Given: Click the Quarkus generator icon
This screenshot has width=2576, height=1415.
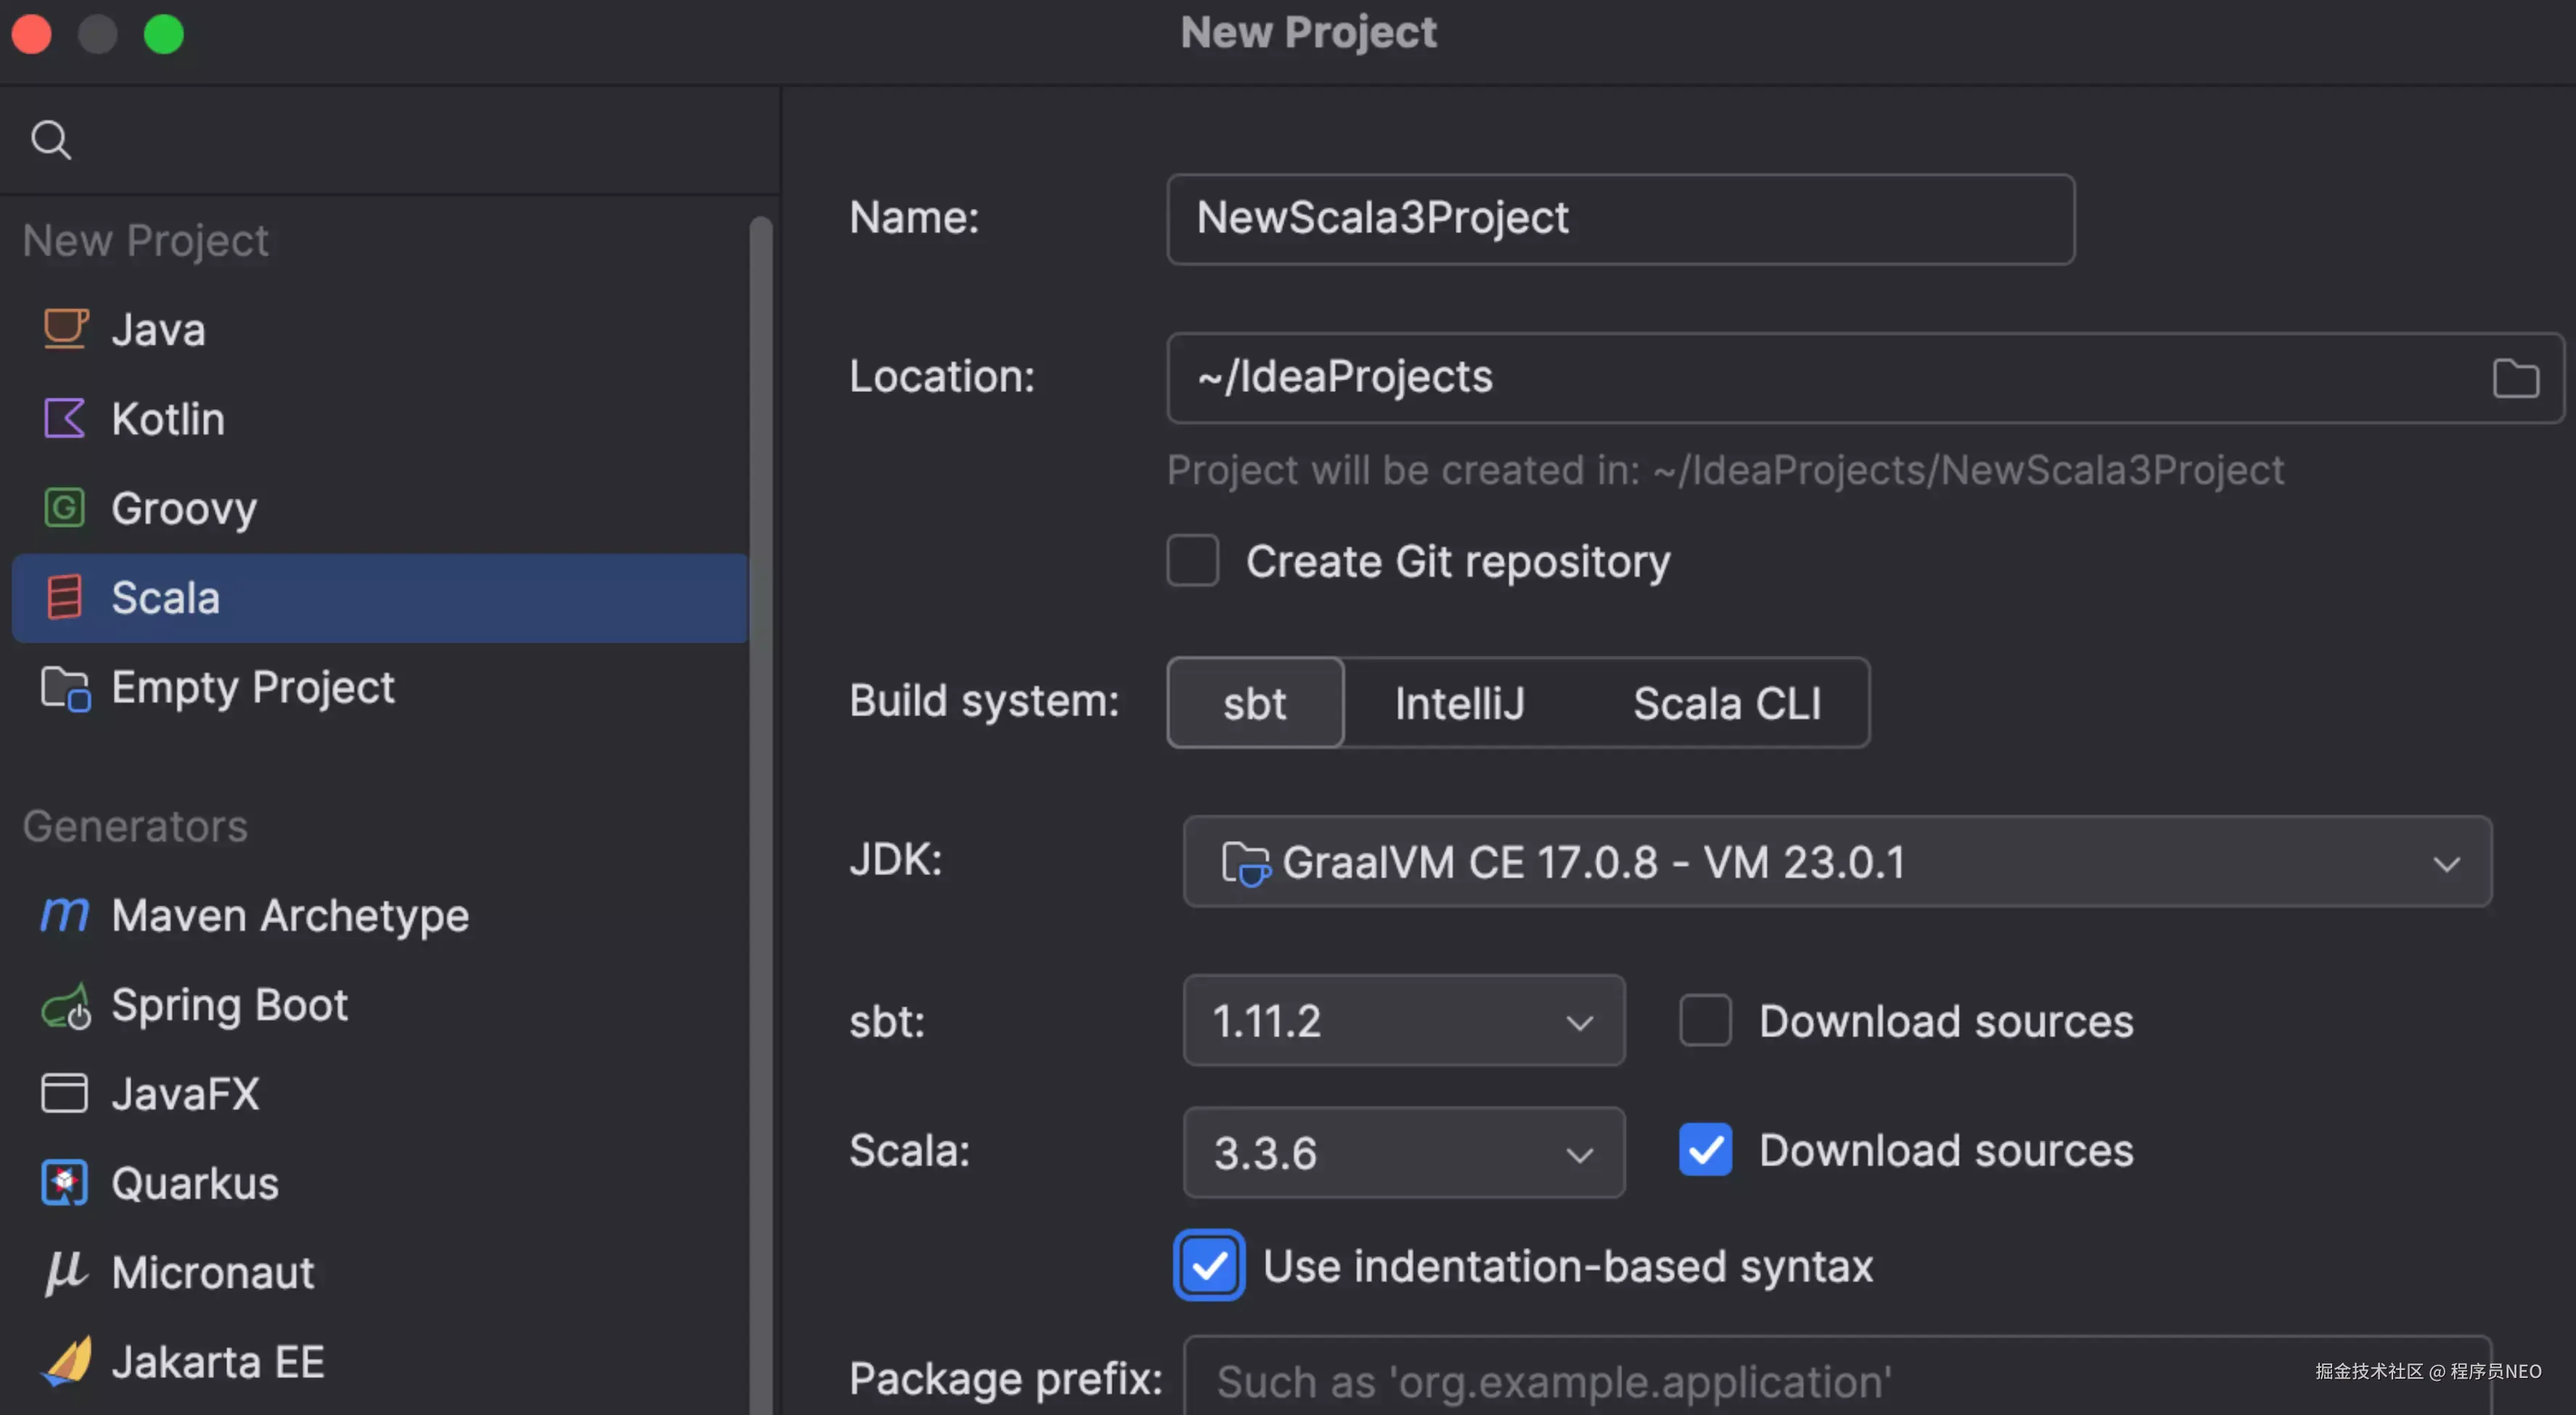Looking at the screenshot, I should (65, 1183).
